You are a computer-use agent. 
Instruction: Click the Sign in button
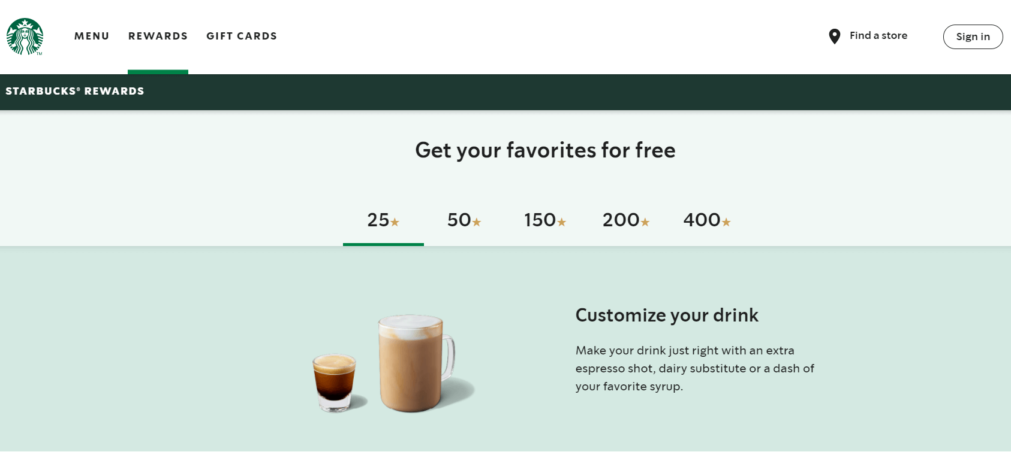click(973, 37)
